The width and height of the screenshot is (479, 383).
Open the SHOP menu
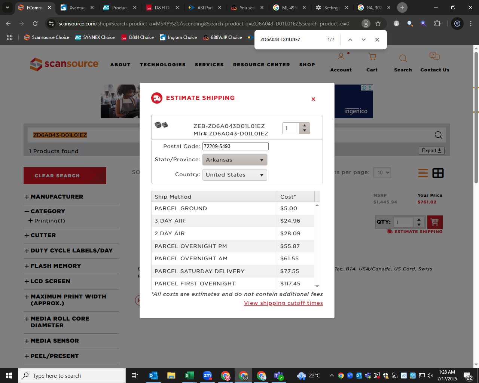coord(307,65)
